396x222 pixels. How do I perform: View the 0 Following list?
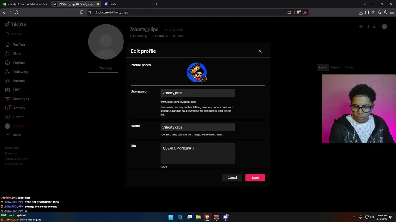coord(138,36)
